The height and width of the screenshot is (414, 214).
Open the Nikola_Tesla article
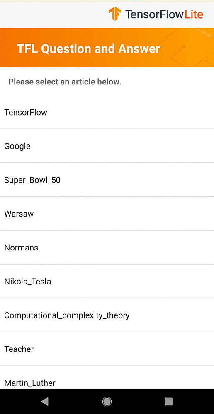107,281
